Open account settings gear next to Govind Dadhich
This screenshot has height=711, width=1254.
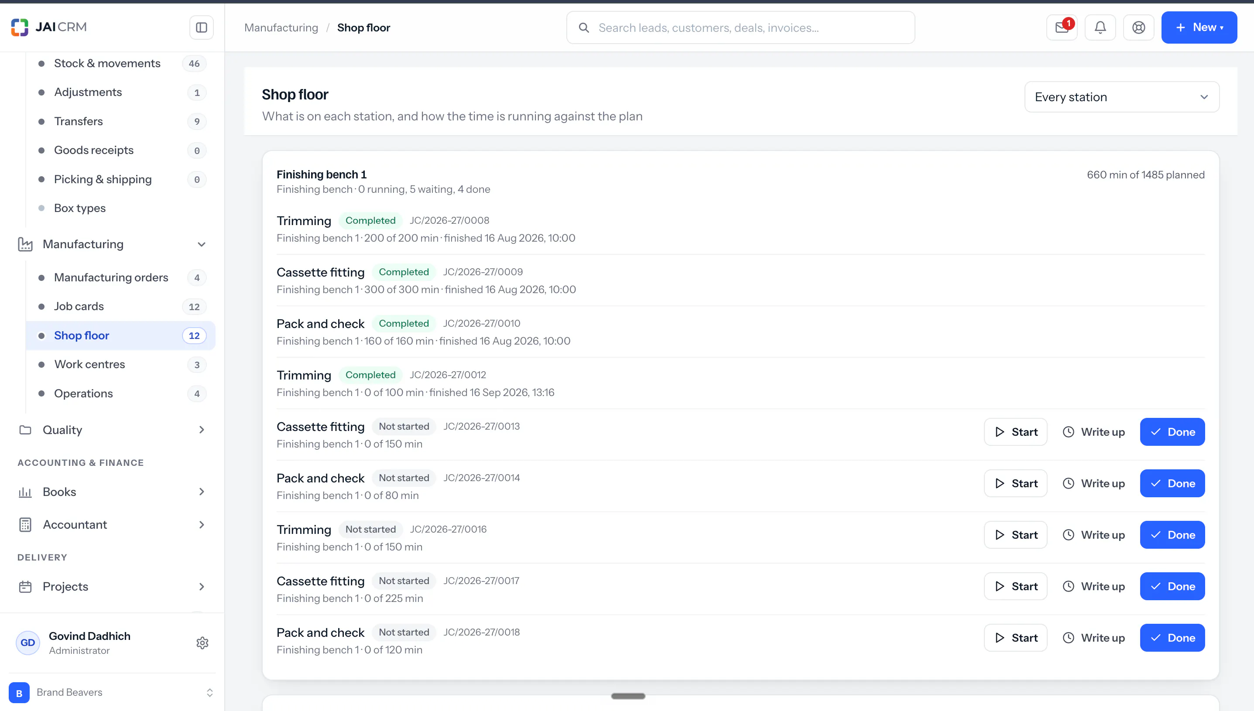pyautogui.click(x=202, y=643)
